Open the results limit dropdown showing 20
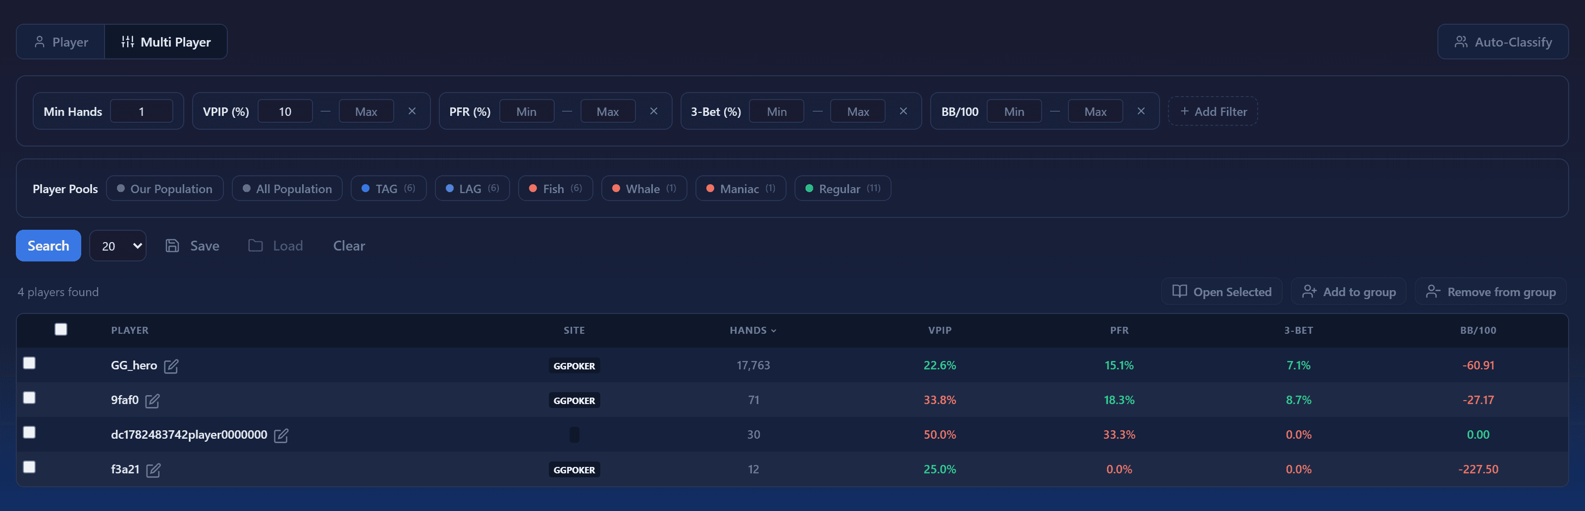The image size is (1585, 511). [x=118, y=246]
